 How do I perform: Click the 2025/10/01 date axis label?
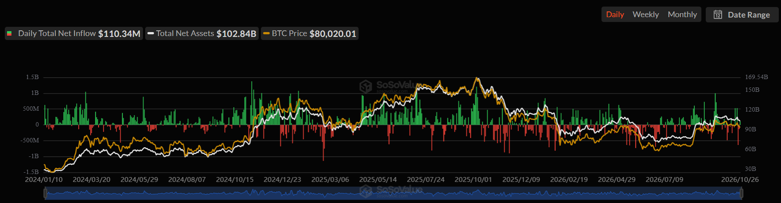[x=473, y=179]
